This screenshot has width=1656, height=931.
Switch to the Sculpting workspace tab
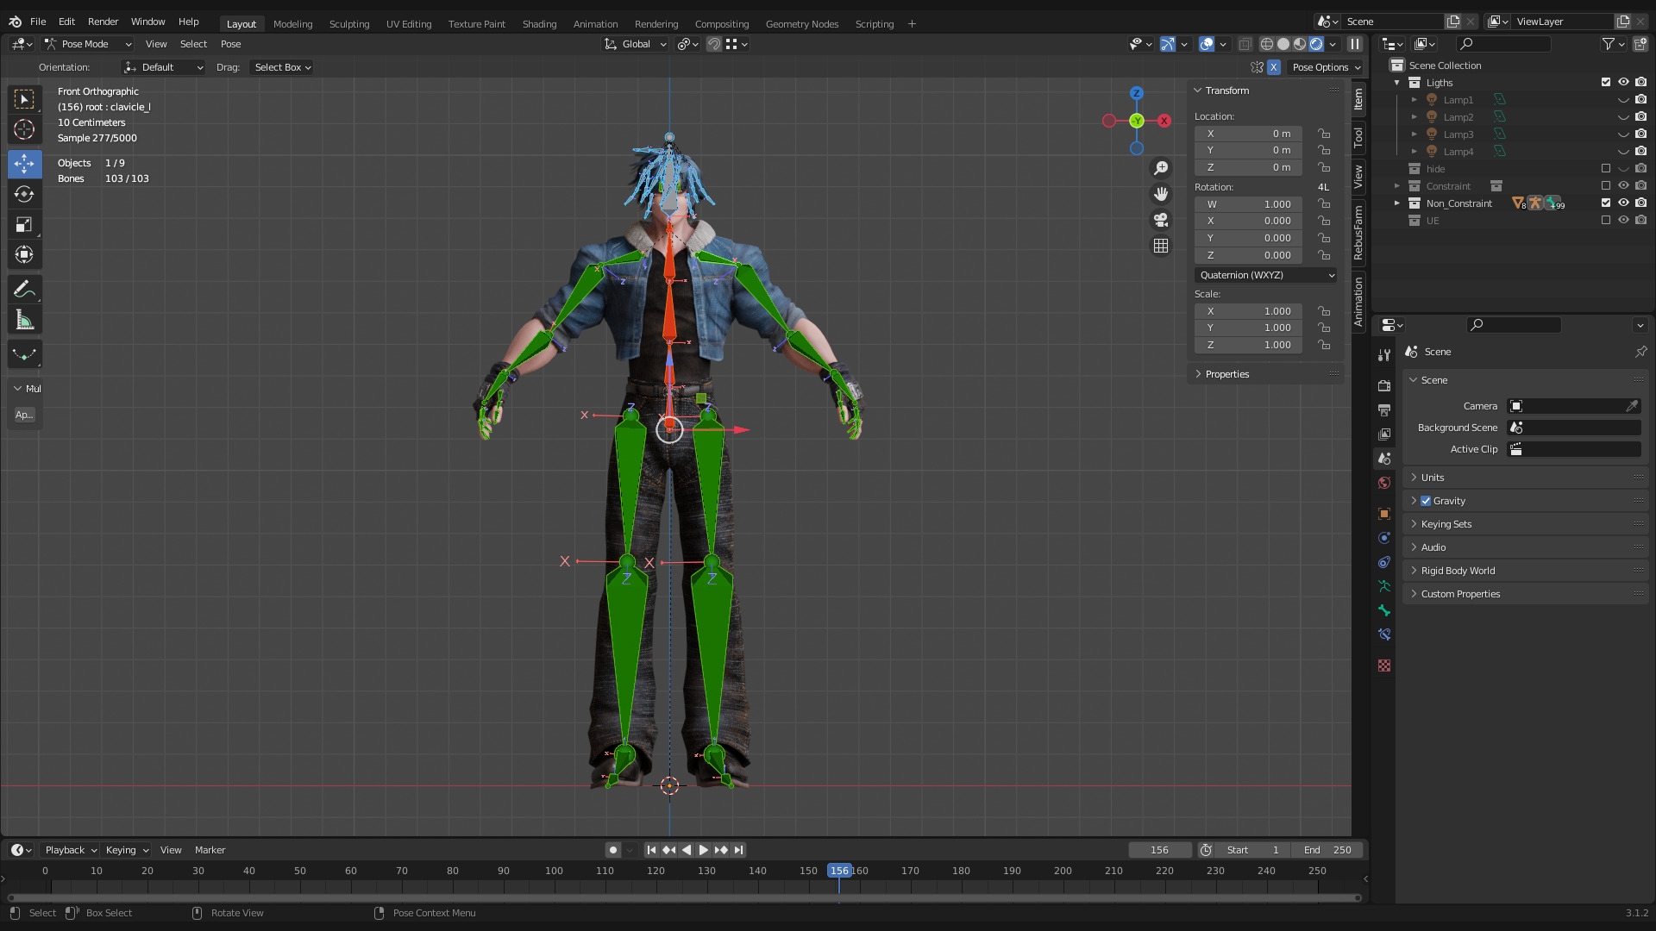pos(349,24)
